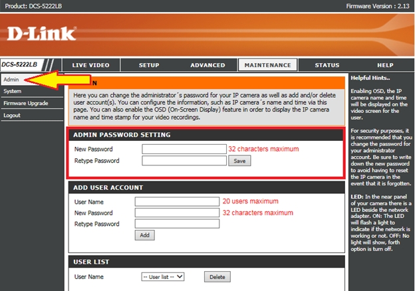Click the D-Link logo
Image resolution: width=415 pixels, height=291 pixels.
click(43, 33)
